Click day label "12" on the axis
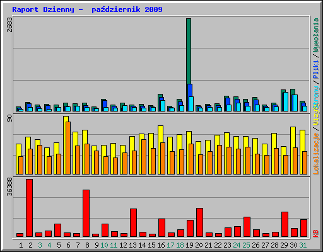 coord(123,245)
